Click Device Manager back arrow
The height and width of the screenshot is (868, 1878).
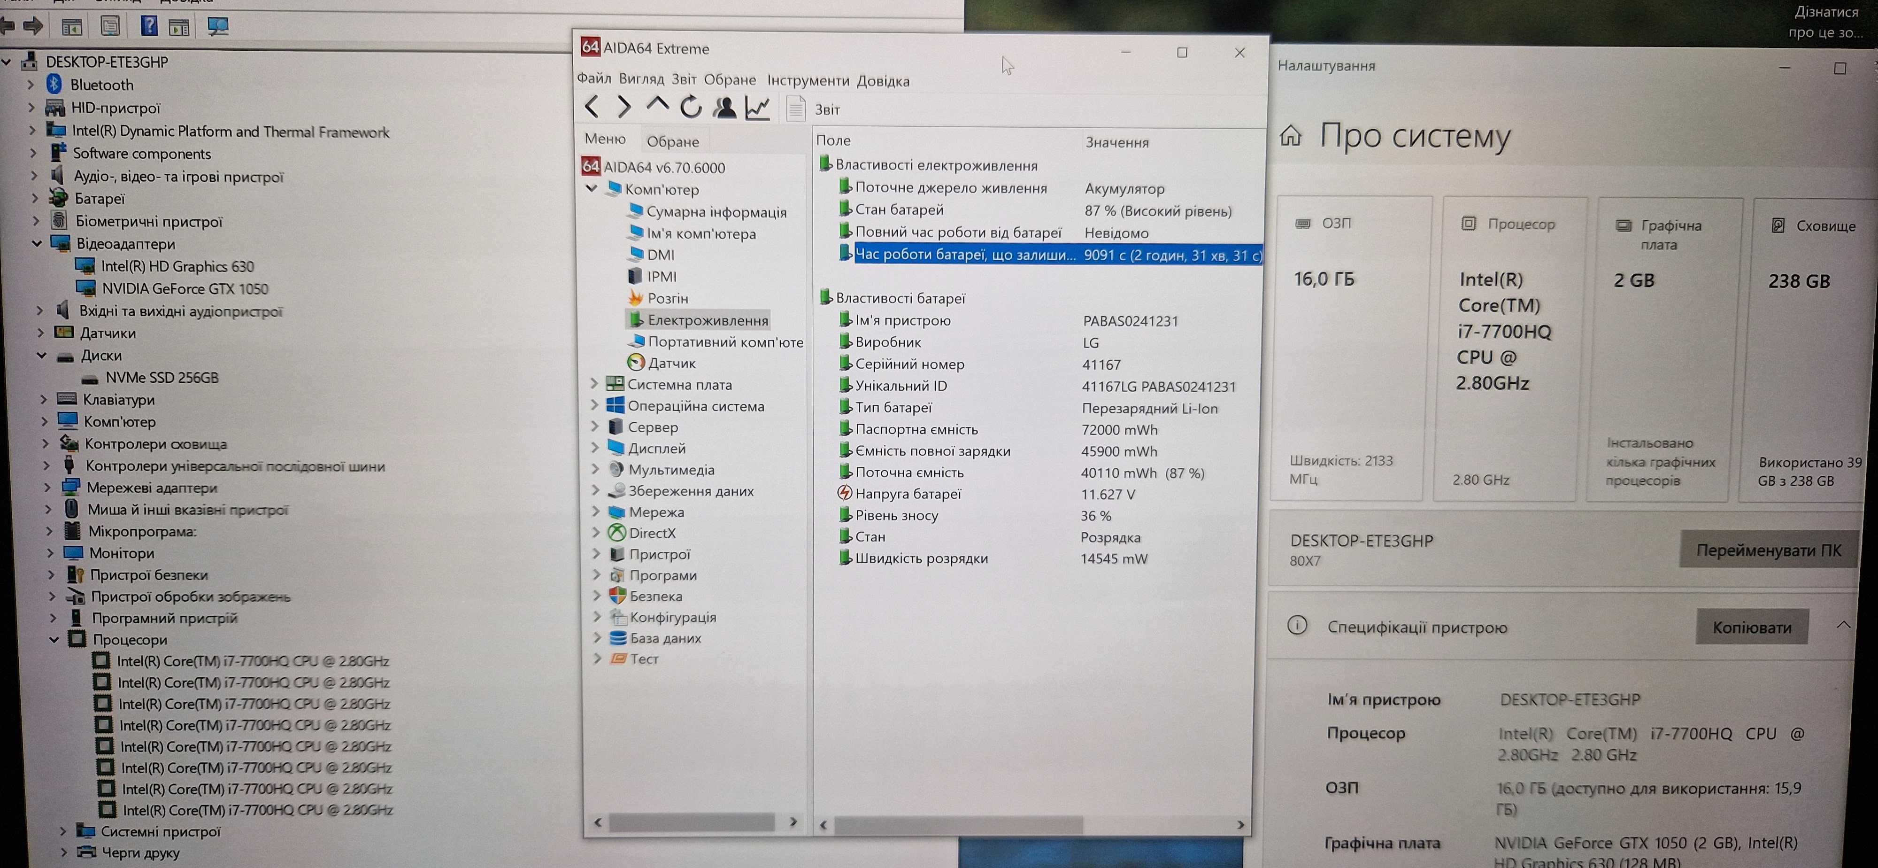point(8,26)
